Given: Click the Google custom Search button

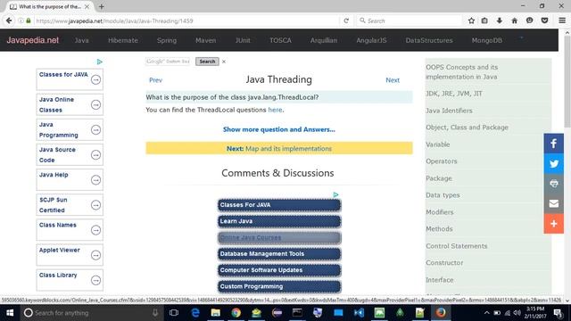Looking at the screenshot, I should (x=207, y=62).
